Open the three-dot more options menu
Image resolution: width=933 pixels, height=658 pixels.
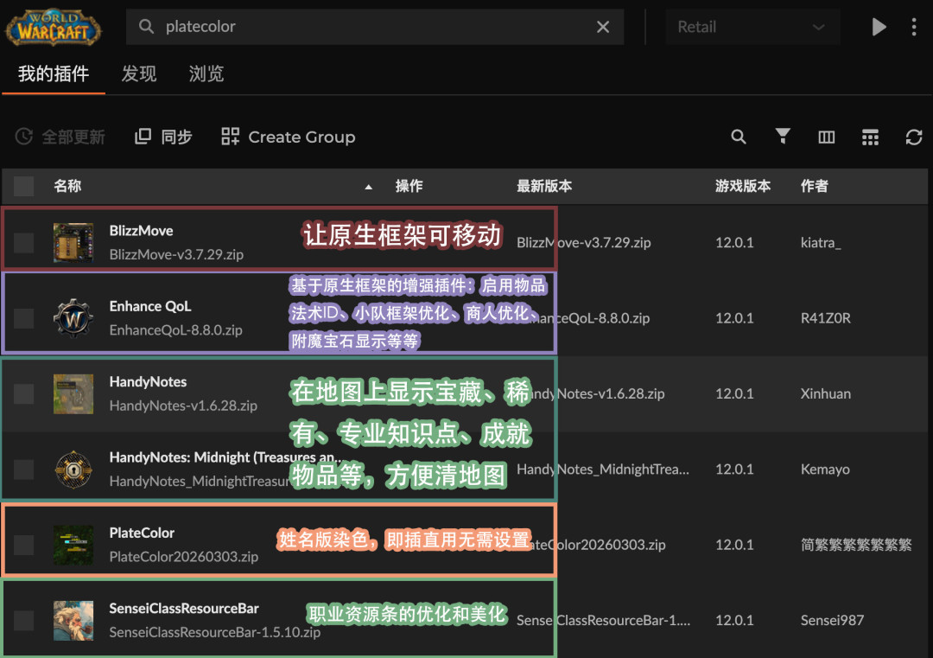[x=914, y=27]
